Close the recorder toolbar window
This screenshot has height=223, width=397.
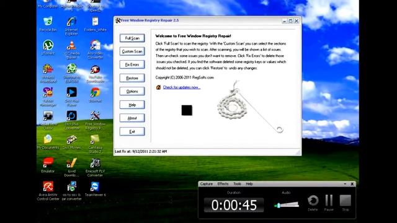tap(352, 184)
